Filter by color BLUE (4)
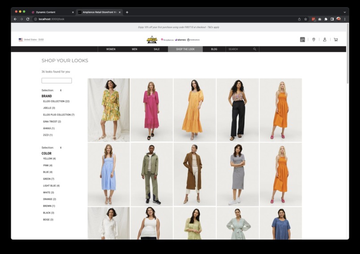 pyautogui.click(x=48, y=172)
